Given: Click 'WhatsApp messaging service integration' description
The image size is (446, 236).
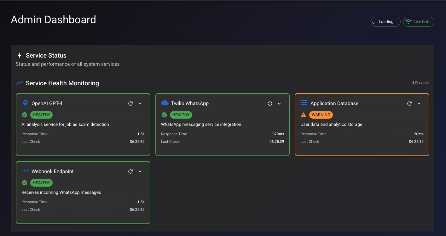Looking at the screenshot, I should click(201, 125).
